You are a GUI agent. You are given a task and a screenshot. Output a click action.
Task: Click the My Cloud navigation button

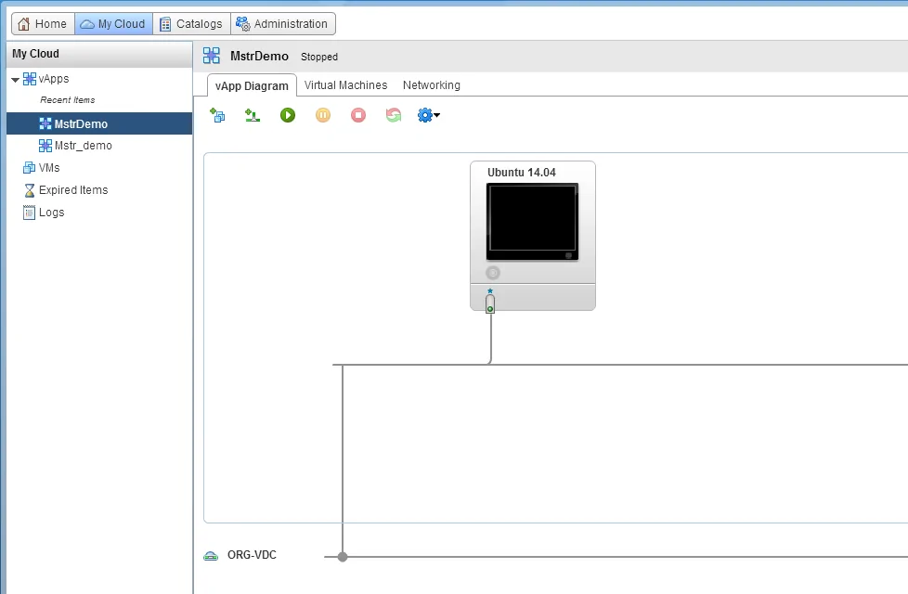tap(113, 24)
